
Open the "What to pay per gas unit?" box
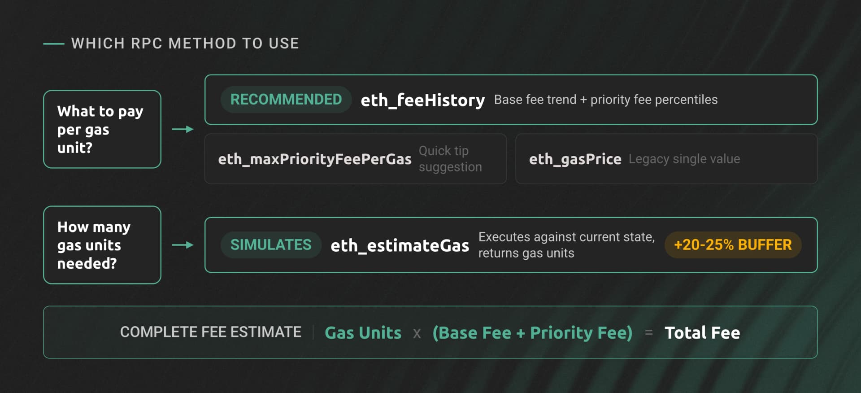pos(102,129)
